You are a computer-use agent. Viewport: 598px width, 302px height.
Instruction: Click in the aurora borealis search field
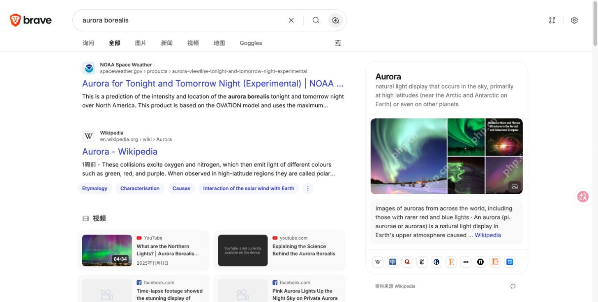click(x=181, y=20)
